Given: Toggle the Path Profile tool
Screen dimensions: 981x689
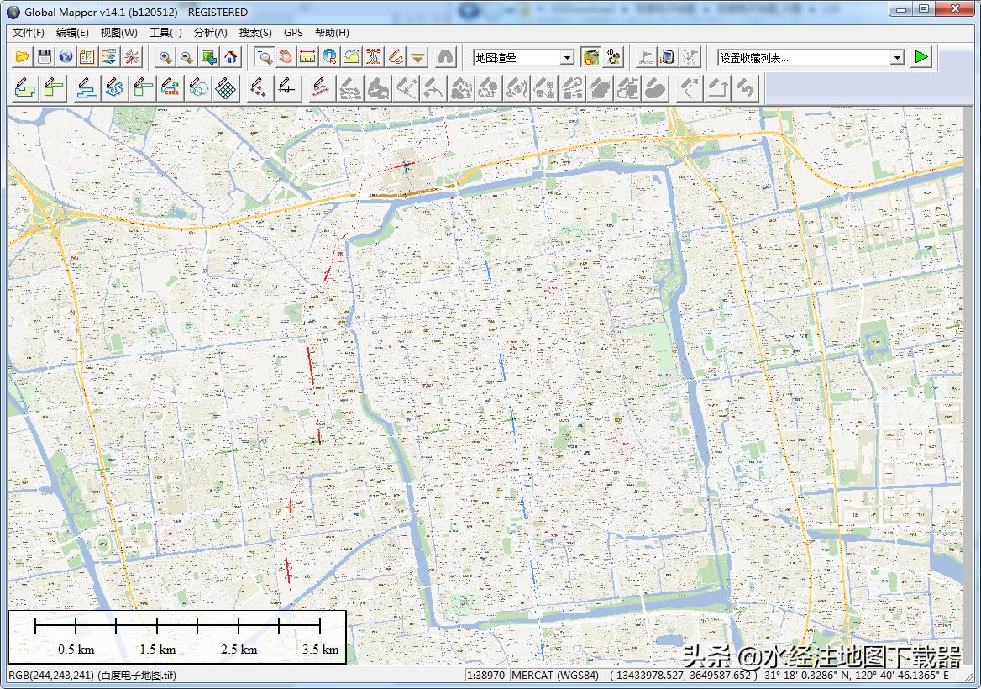Looking at the screenshot, I should click(351, 58).
